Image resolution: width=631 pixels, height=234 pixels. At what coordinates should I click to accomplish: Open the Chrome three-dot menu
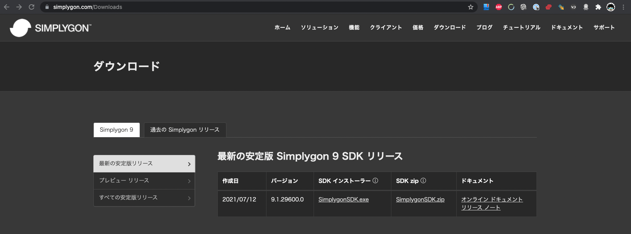pyautogui.click(x=623, y=7)
